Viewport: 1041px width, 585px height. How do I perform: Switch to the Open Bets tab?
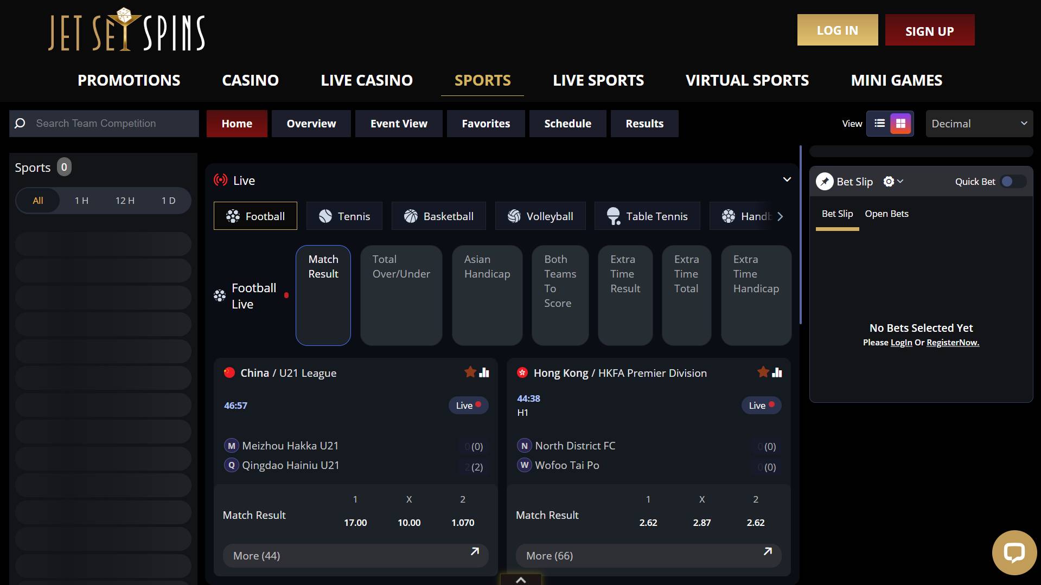[886, 214]
